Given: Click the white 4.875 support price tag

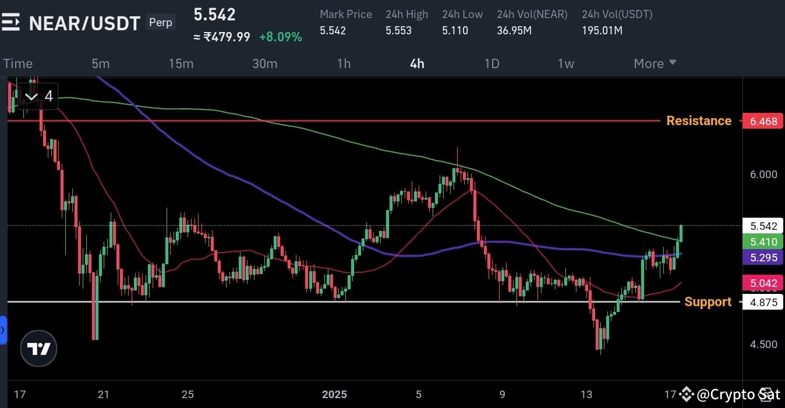Looking at the screenshot, I should (763, 302).
